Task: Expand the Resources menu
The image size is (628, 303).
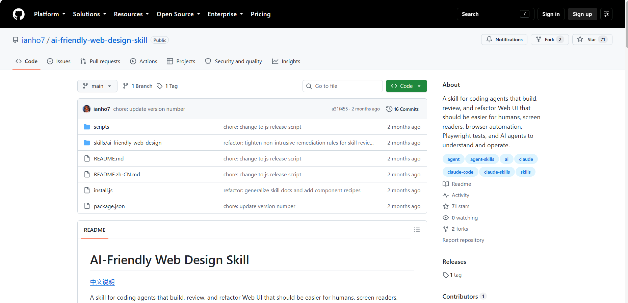Action: coord(131,14)
